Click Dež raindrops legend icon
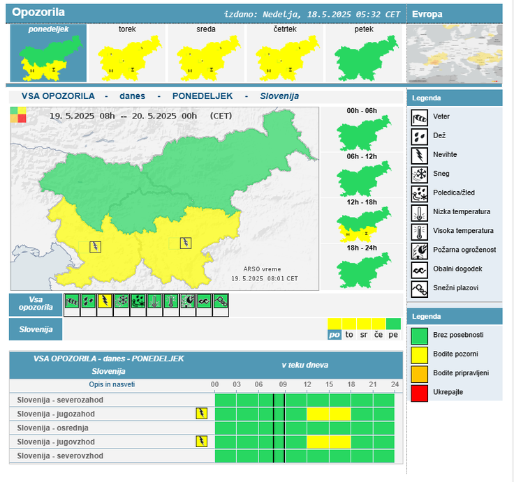This screenshot has width=514, height=482. 419,137
